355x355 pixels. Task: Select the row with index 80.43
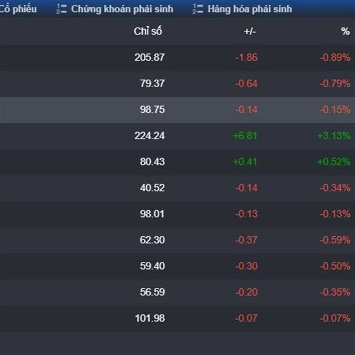coord(177,162)
